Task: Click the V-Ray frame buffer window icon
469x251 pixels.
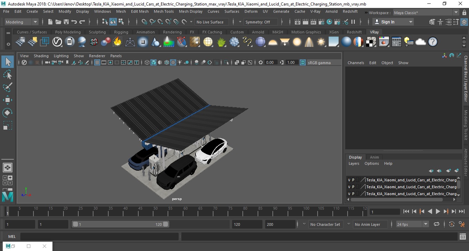Action: [384, 42]
